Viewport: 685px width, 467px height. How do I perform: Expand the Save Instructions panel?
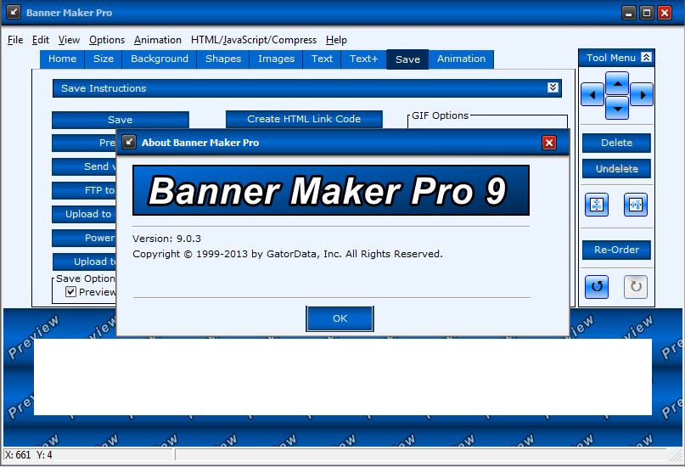tap(553, 88)
